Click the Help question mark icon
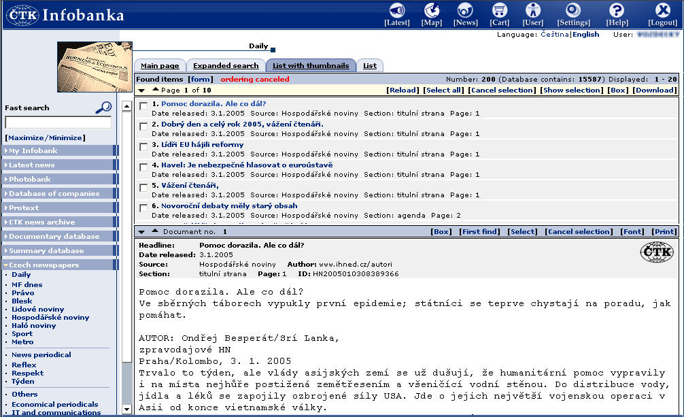The height and width of the screenshot is (417, 684). click(x=616, y=10)
